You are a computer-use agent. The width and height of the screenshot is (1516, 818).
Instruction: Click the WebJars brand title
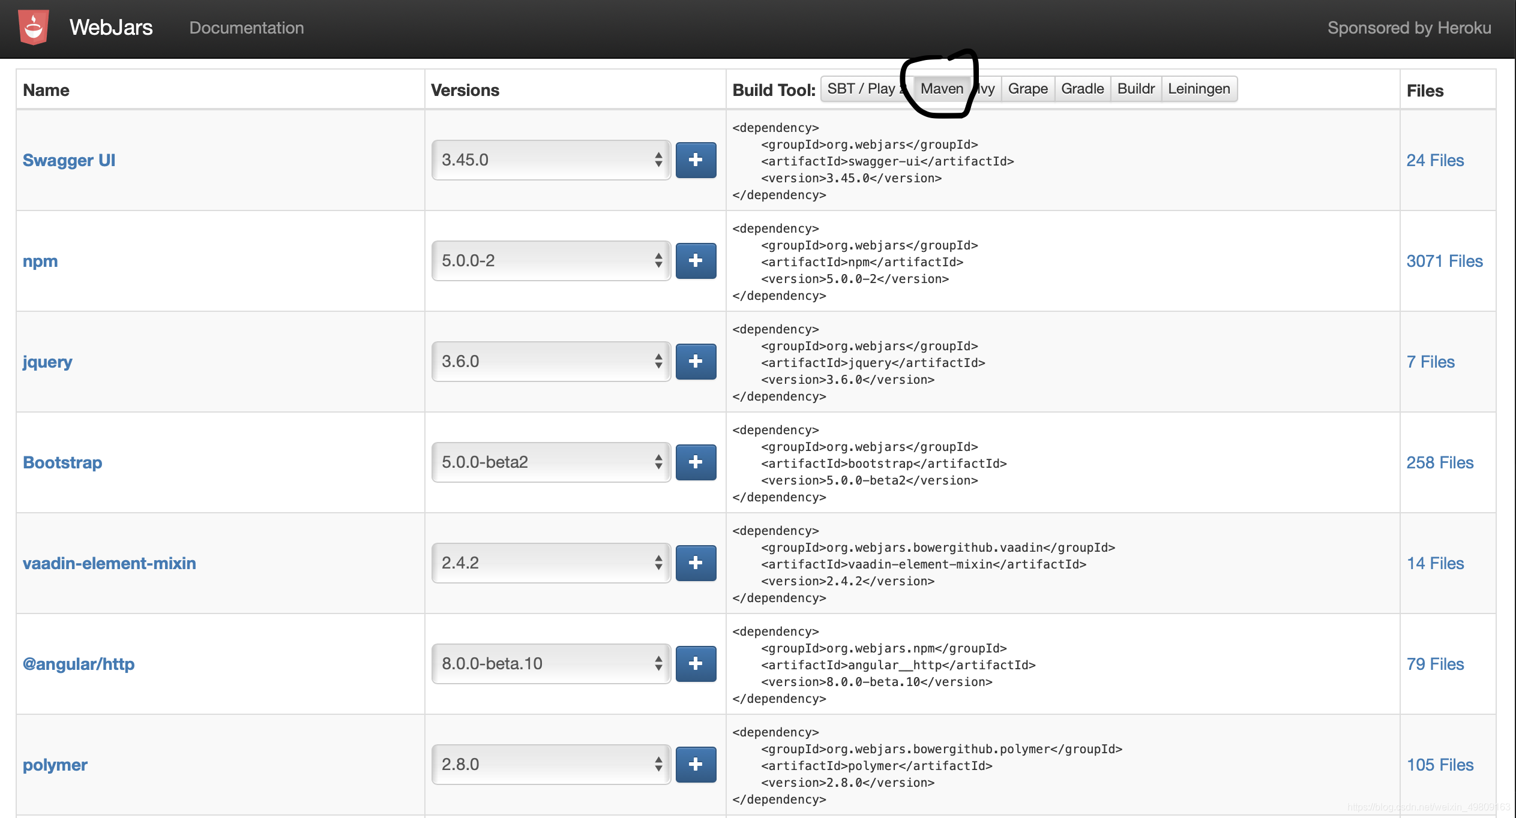111,28
